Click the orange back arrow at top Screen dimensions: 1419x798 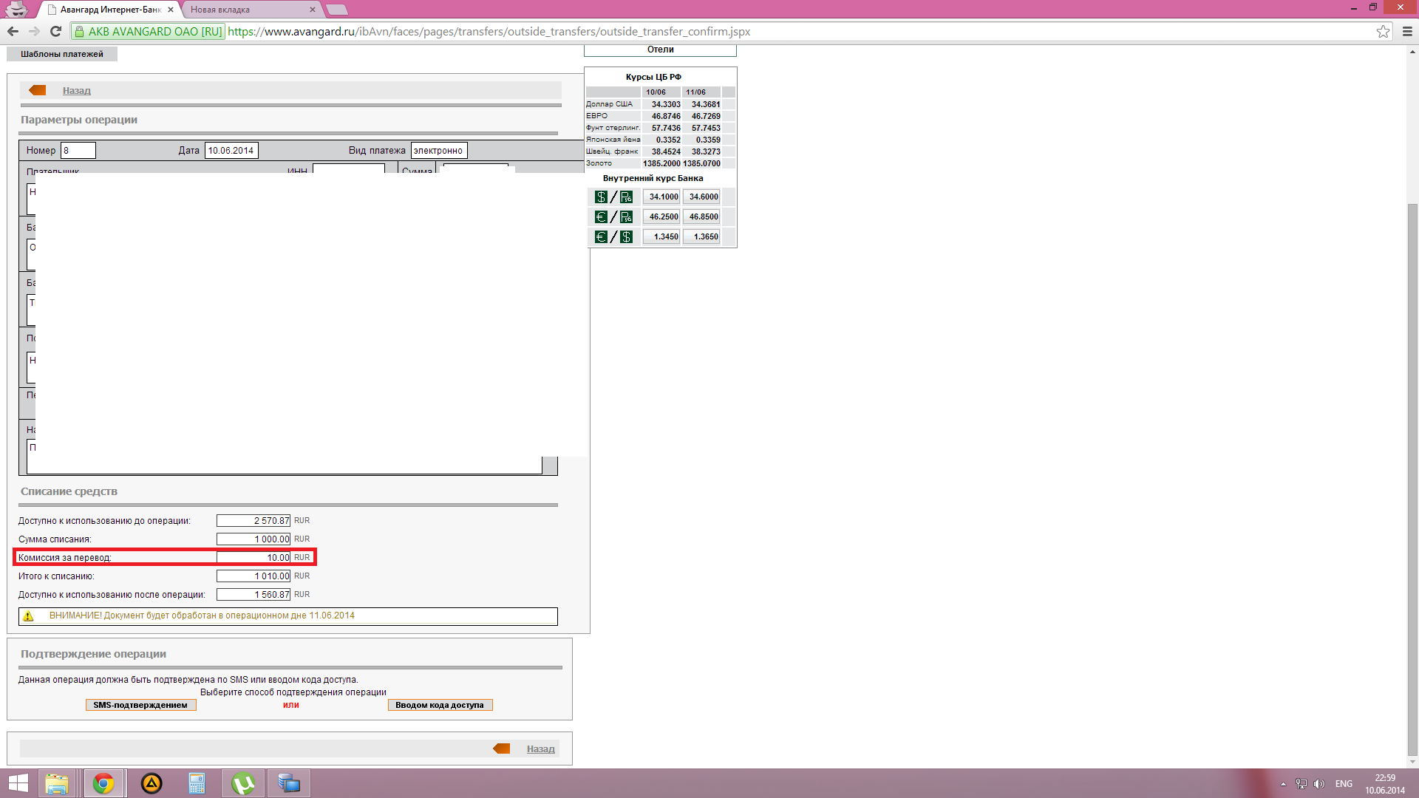pos(37,90)
